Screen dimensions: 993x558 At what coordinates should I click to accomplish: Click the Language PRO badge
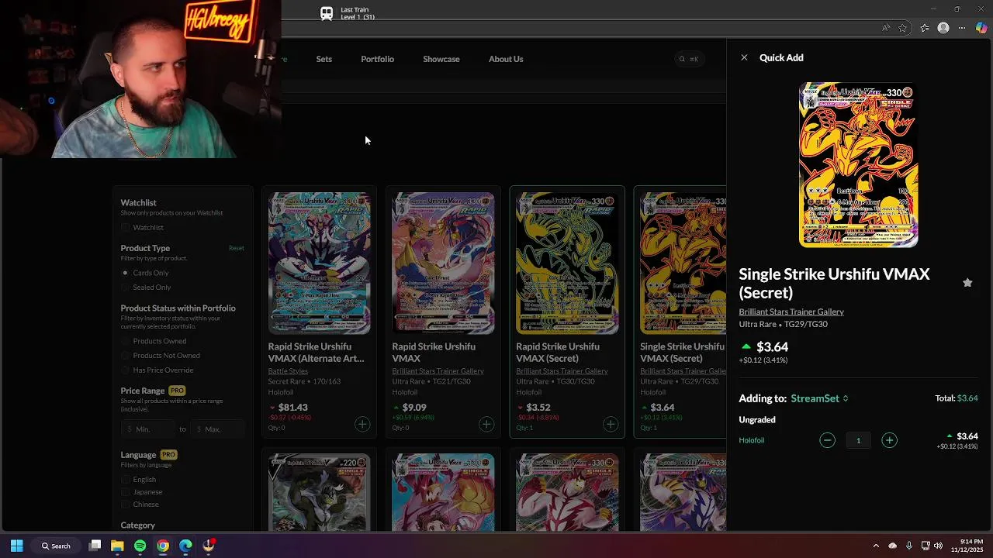168,455
